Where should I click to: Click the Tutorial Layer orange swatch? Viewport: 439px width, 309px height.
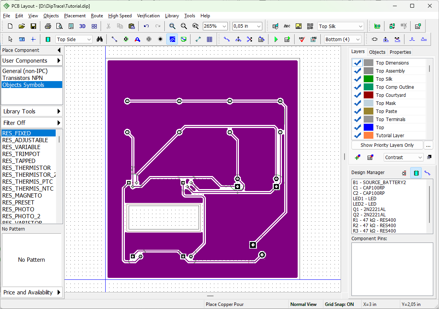tap(368, 135)
